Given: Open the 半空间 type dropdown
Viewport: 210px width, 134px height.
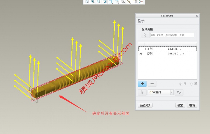Looking at the screenshot, I should pyautogui.click(x=172, y=92).
